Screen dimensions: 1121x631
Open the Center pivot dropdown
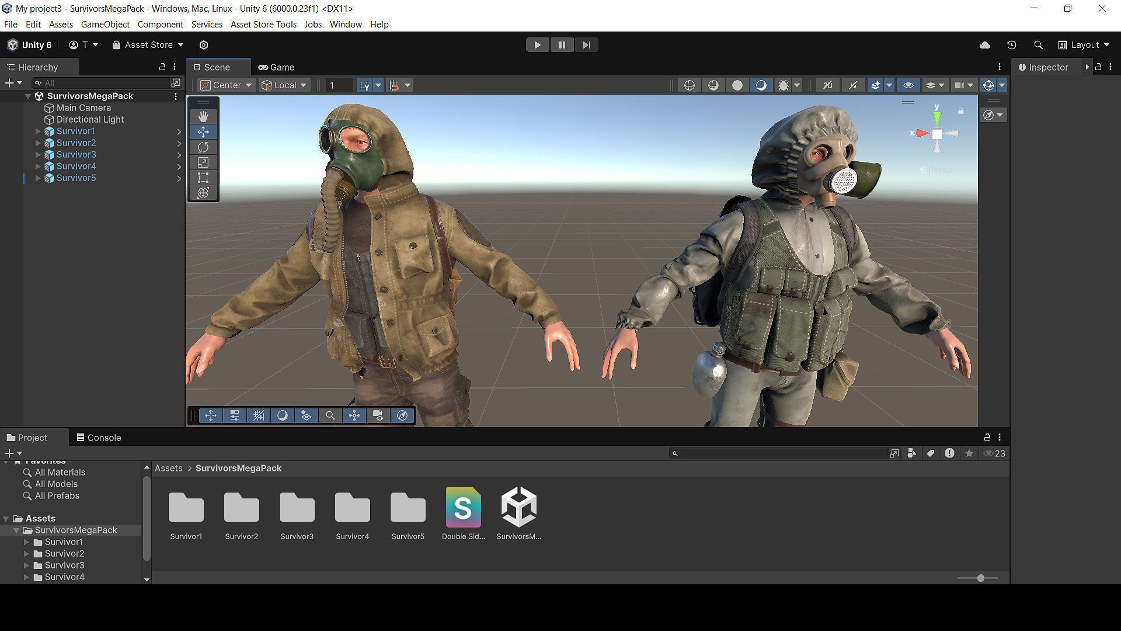(227, 85)
